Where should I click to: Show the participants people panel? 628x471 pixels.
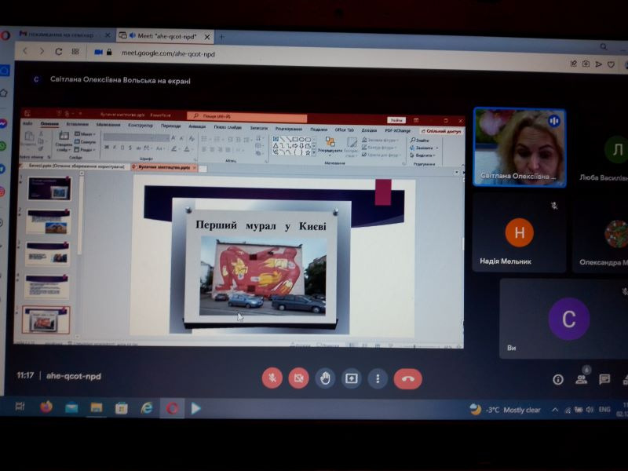coord(581,379)
